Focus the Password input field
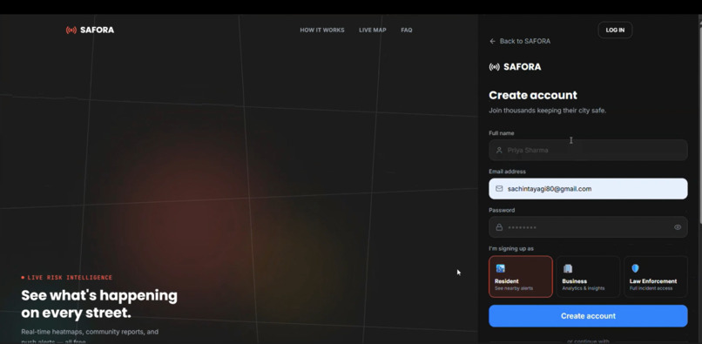 588,227
